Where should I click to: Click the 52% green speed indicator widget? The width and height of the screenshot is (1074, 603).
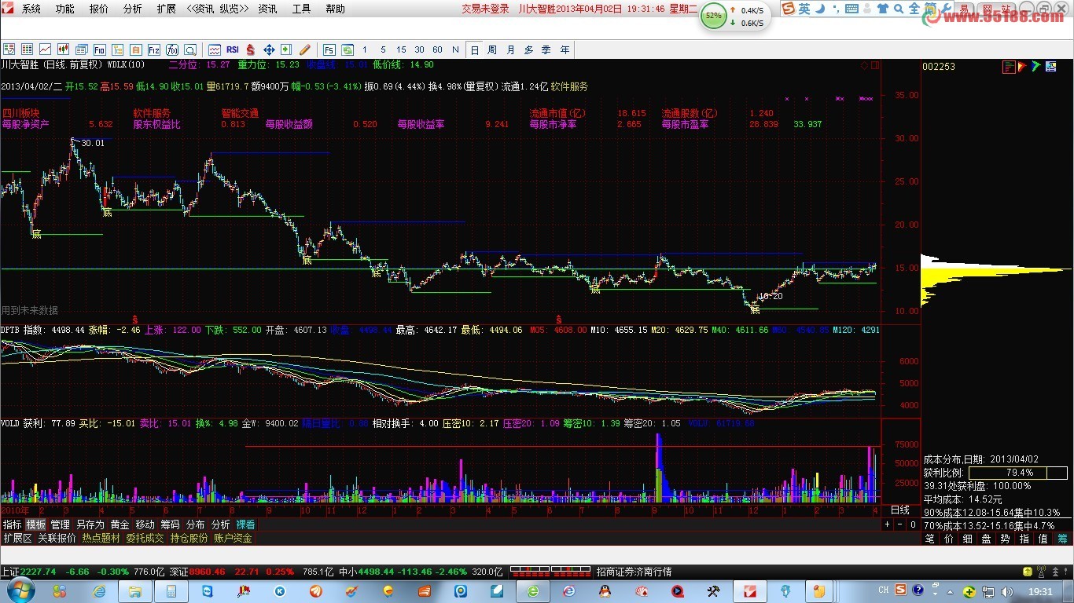click(x=714, y=16)
